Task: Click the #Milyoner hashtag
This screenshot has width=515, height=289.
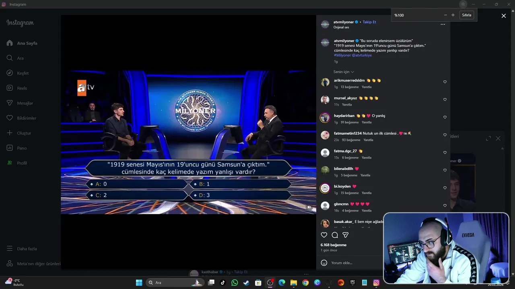Action: pos(342,55)
